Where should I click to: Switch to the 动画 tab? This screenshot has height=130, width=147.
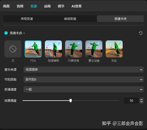[x=47, y=6]
